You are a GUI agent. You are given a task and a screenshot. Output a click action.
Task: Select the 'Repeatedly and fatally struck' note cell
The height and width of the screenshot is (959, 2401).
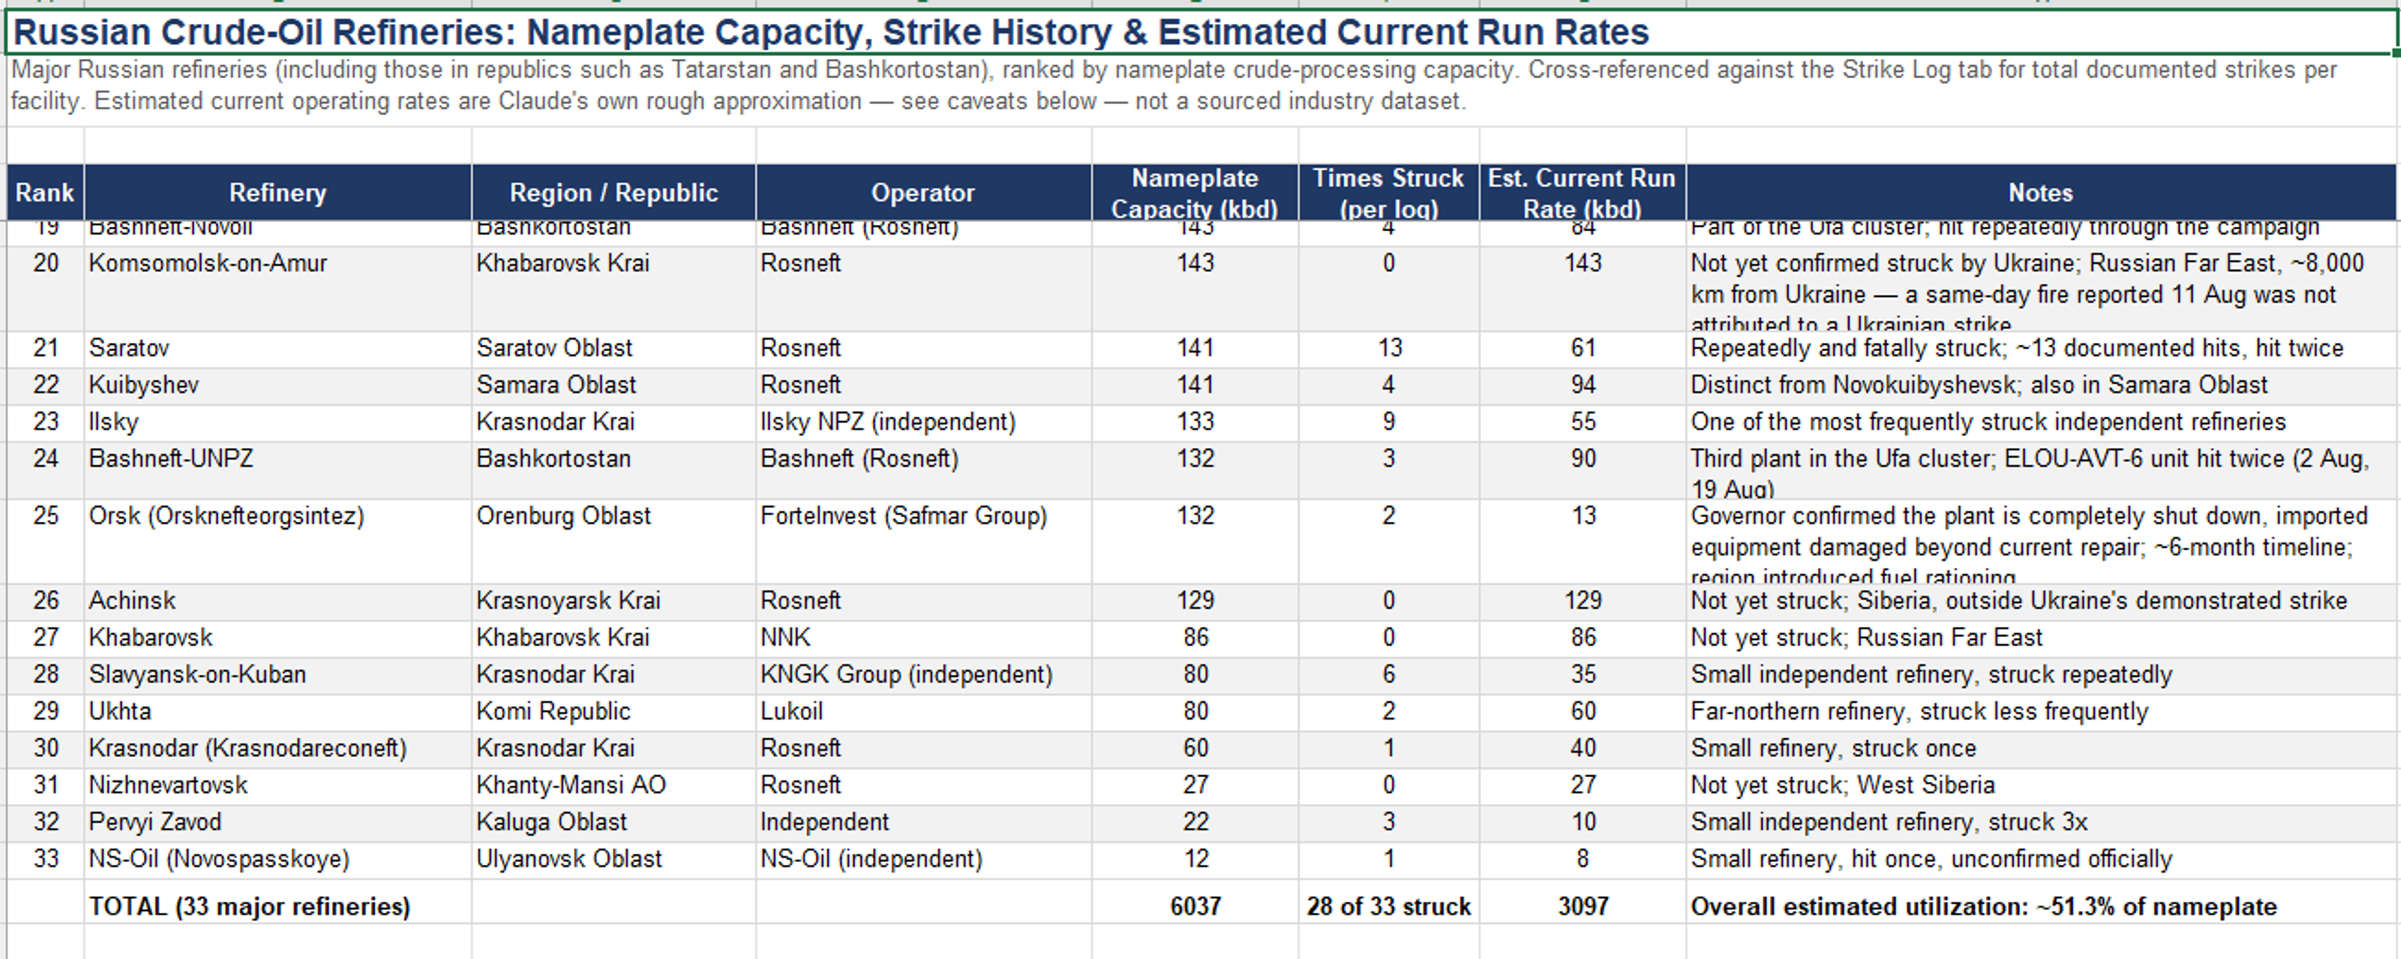(2040, 349)
